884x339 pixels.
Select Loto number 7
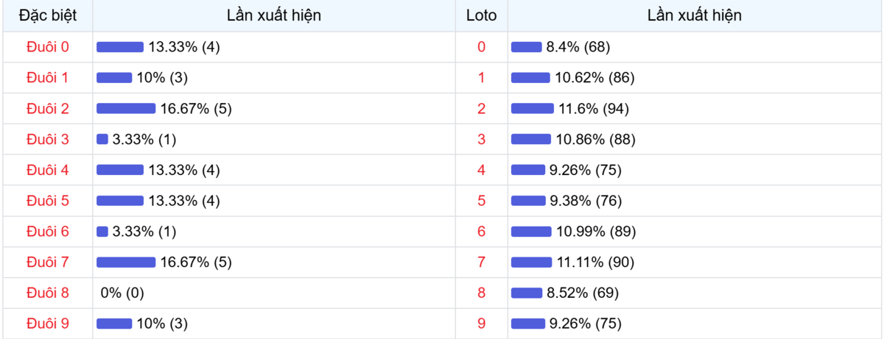[482, 262]
